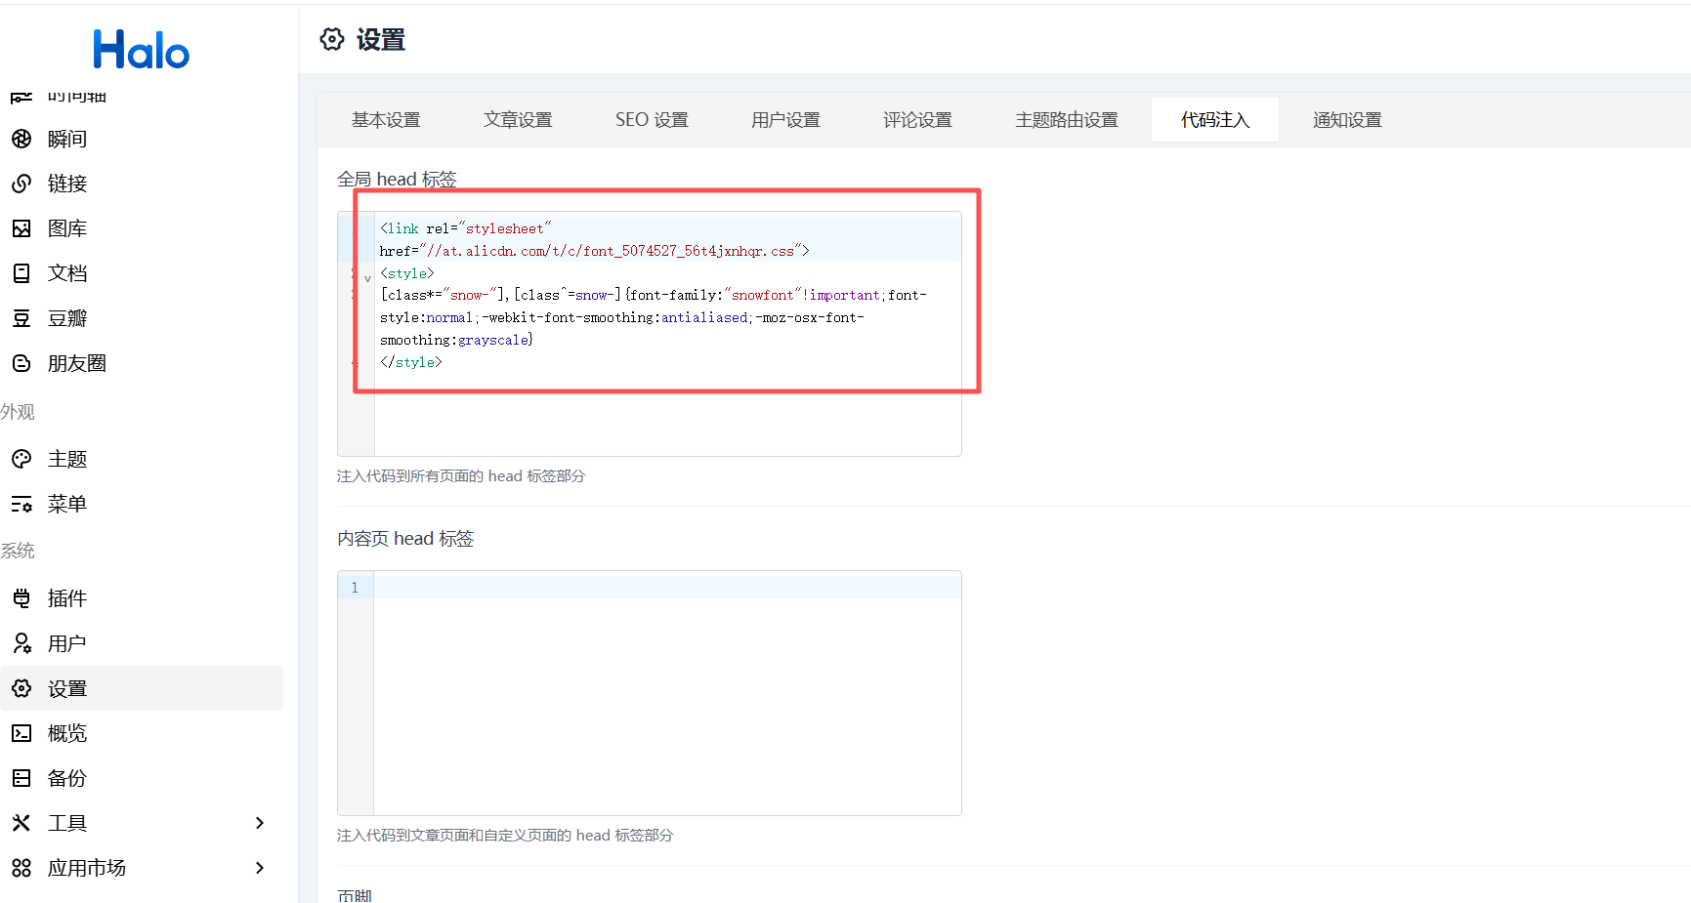Image resolution: width=1691 pixels, height=903 pixels.
Task: Open the Docs (文档) book icon
Action: 21,273
